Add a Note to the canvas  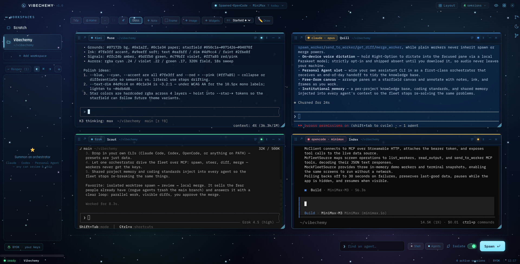click(152, 20)
